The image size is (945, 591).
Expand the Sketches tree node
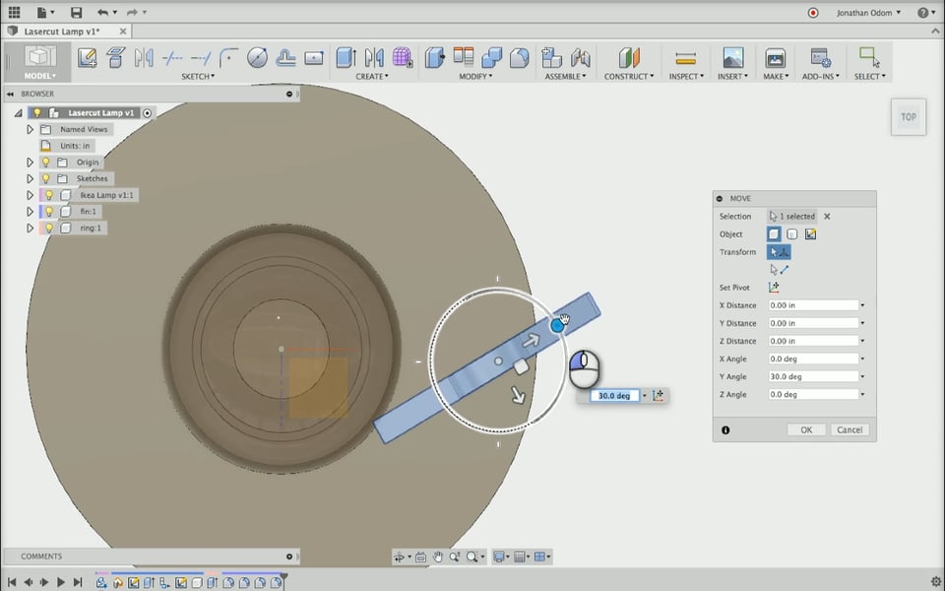pos(30,178)
